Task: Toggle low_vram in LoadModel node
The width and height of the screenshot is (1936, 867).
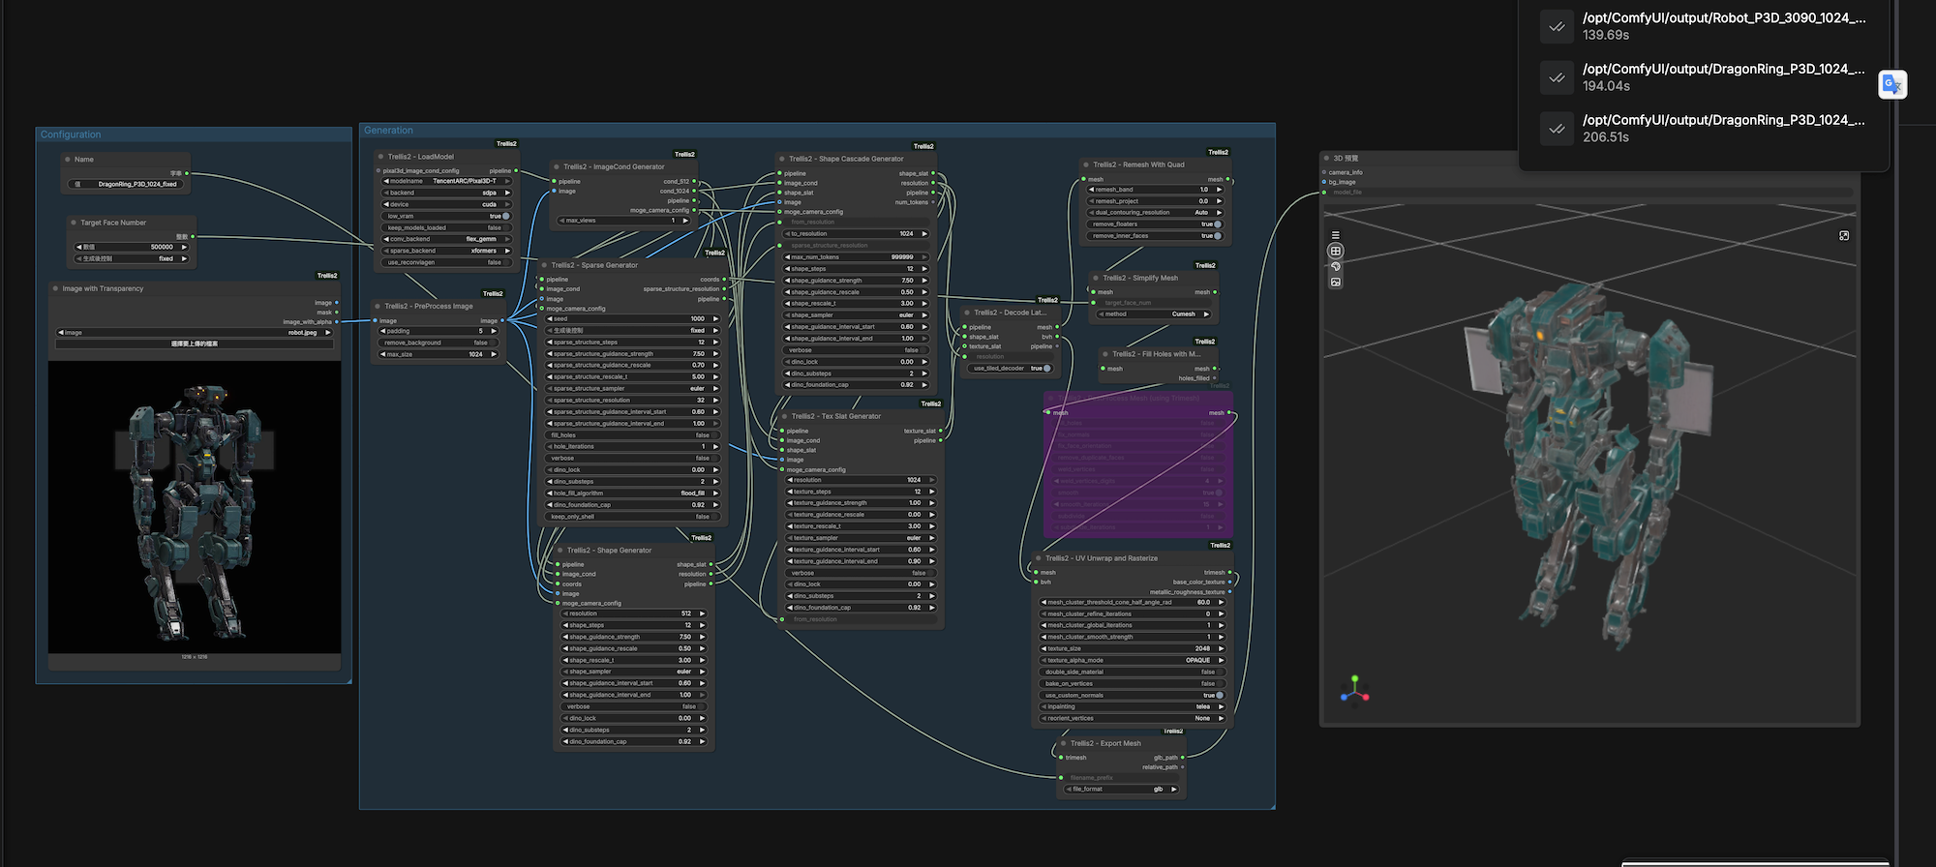Action: pyautogui.click(x=446, y=216)
